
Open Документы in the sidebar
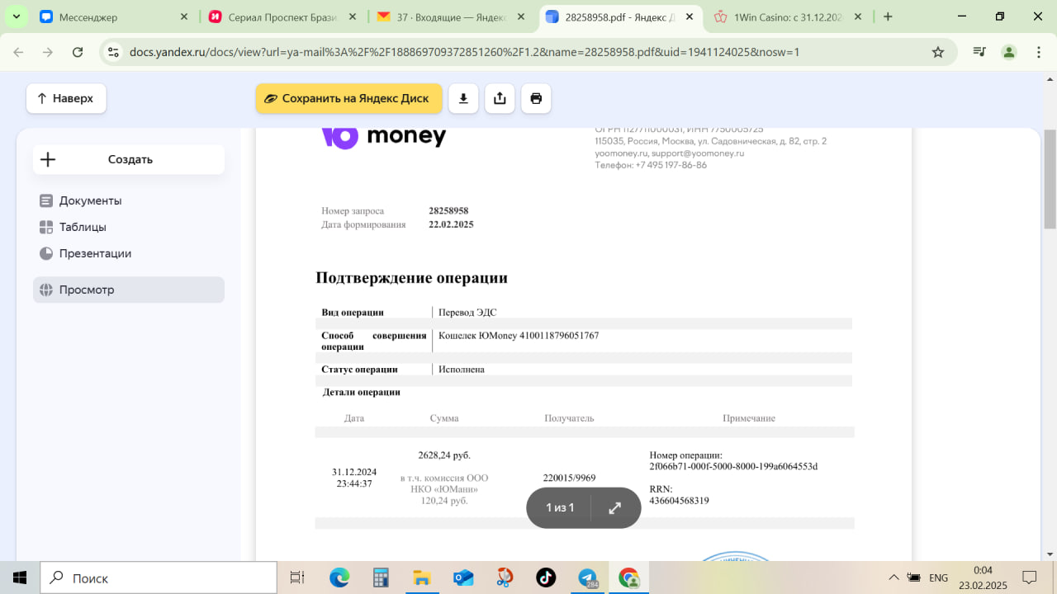coord(129,200)
